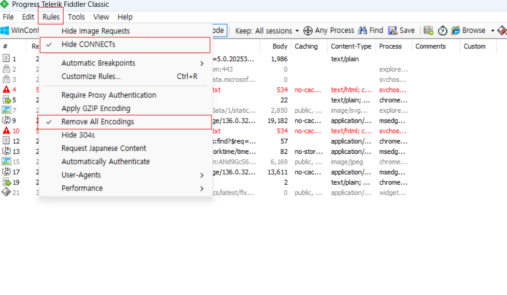Select session 19 green arrow icon
The width and height of the screenshot is (507, 295).
(6, 182)
